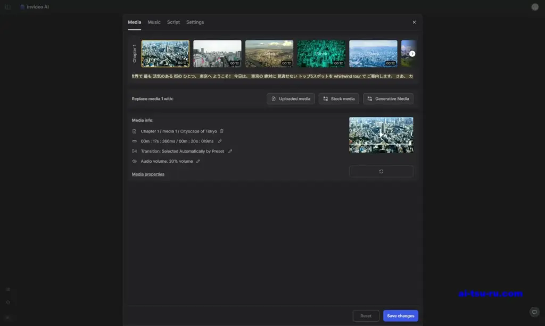Switch to the Music tab

click(154, 22)
